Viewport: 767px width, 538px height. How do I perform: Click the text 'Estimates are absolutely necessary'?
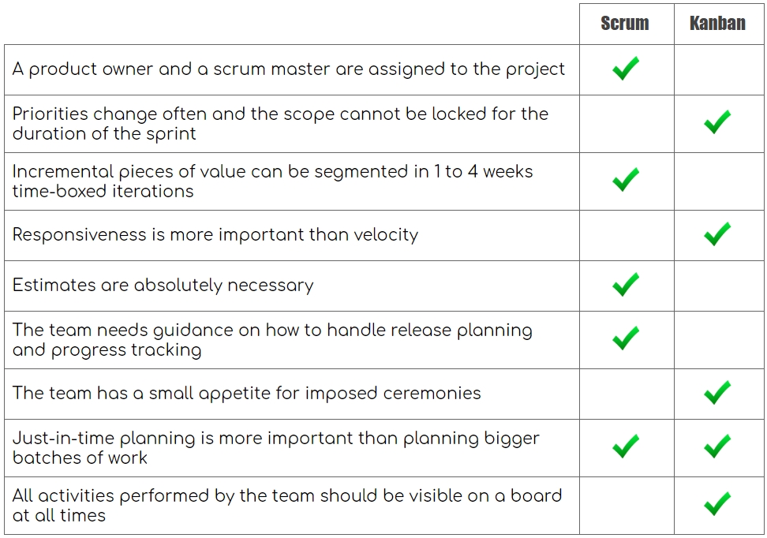(x=163, y=285)
